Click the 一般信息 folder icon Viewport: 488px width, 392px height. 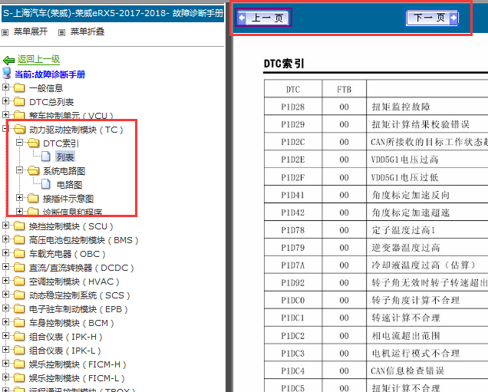(19, 87)
